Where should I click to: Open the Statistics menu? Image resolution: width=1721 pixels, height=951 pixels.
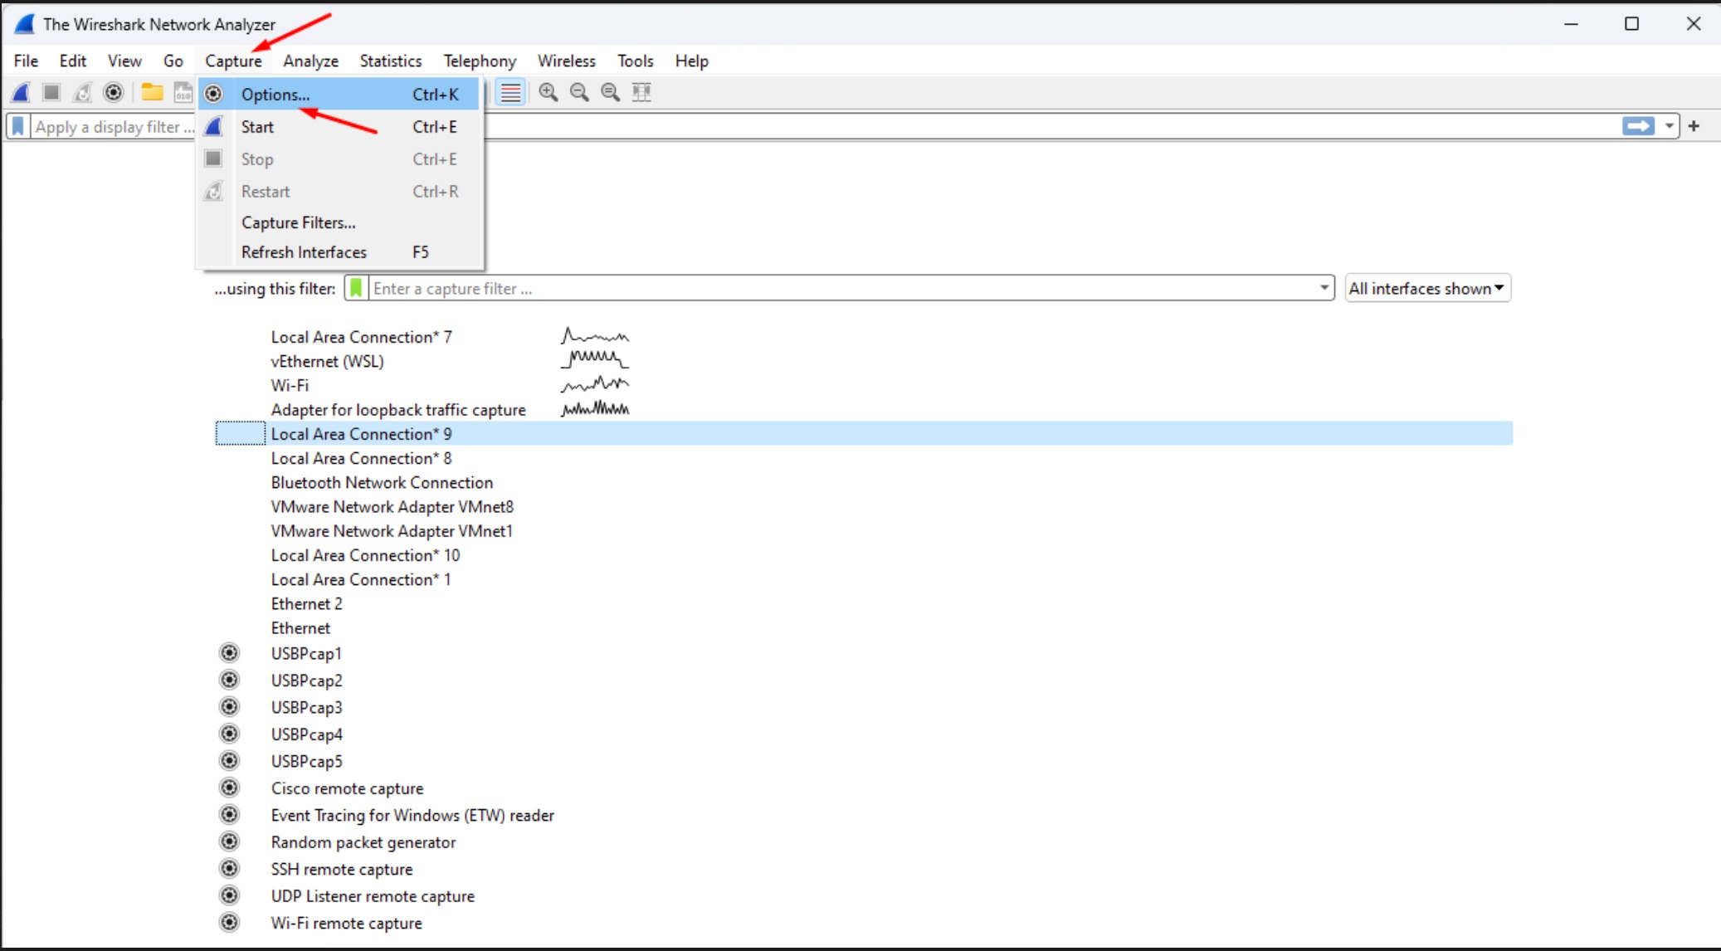391,61
